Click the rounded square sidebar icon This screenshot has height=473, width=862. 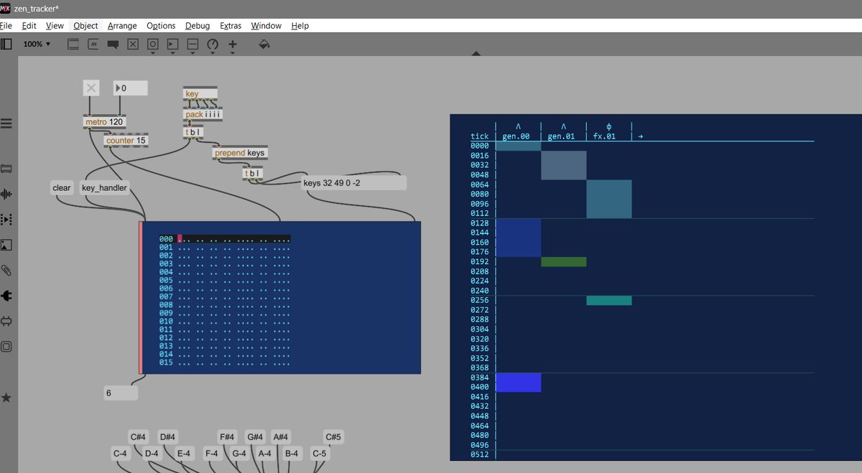[x=6, y=346]
